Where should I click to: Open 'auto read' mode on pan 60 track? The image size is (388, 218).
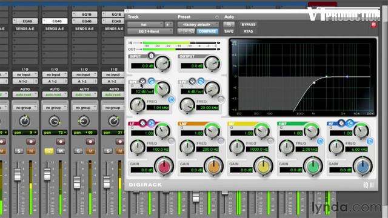[x=84, y=94]
